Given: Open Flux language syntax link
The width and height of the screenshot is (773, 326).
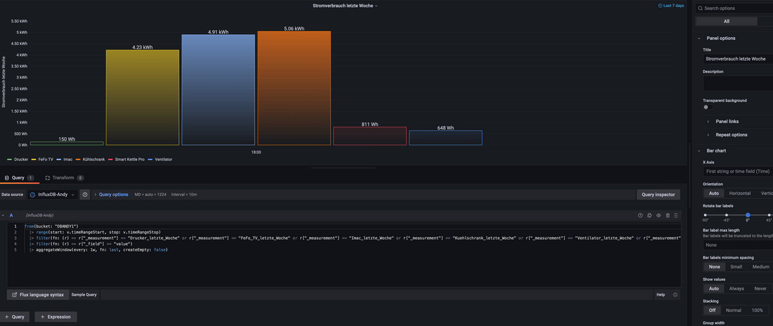Looking at the screenshot, I should [x=38, y=294].
